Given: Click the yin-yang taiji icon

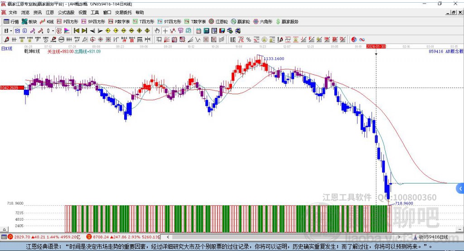Looking at the screenshot, I should click(x=354, y=40).
